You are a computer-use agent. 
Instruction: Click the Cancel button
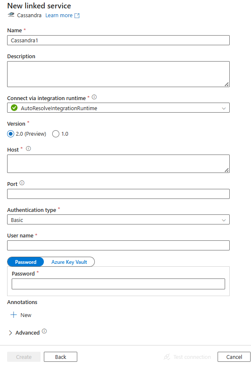tap(233, 357)
